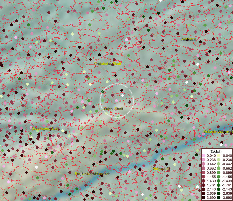The width and height of the screenshot is (233, 201).
Task: Click the -3.690 darkest green legend swatch
Action: [x=219, y=198]
